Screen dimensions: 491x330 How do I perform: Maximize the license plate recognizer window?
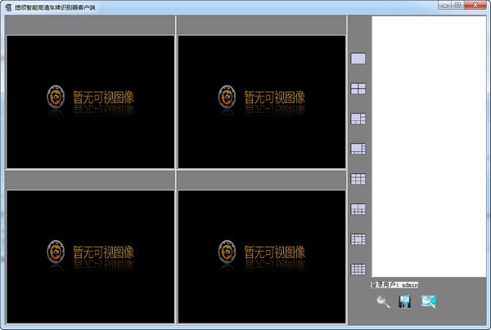tap(457, 5)
